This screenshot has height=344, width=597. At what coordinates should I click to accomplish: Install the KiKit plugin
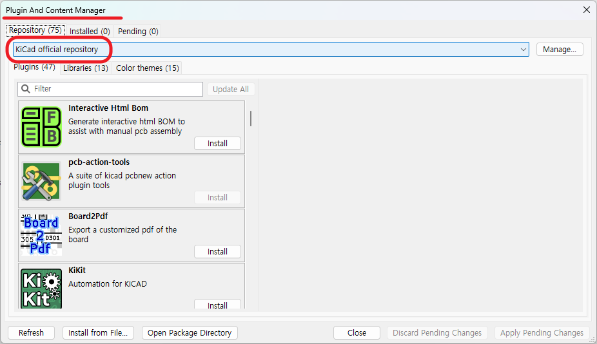[x=217, y=304]
